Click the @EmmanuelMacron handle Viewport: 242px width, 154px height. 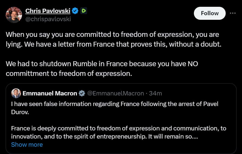(x=116, y=93)
